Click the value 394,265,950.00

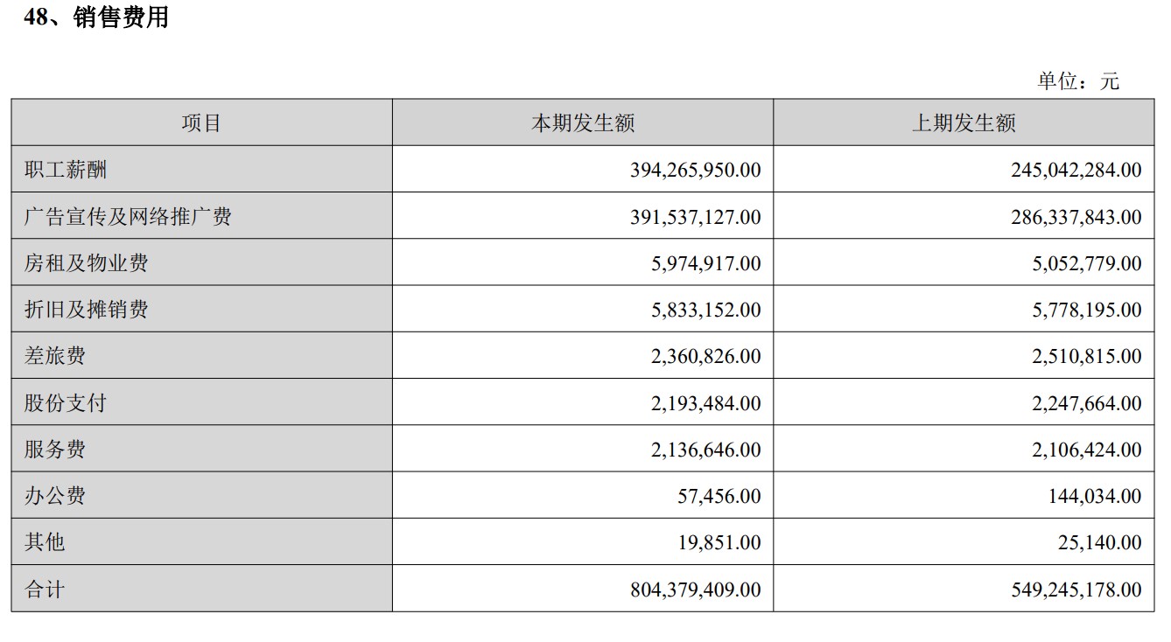[x=695, y=170]
